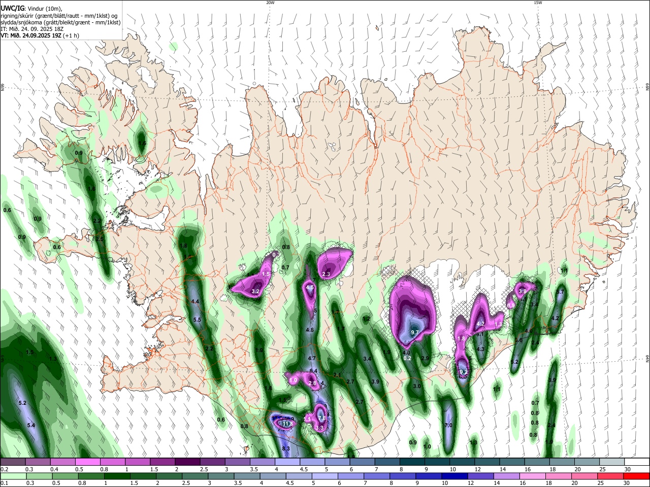Click the 3.3 value below the 7.8 value
The width and height of the screenshot is (650, 487).
[x=319, y=428]
